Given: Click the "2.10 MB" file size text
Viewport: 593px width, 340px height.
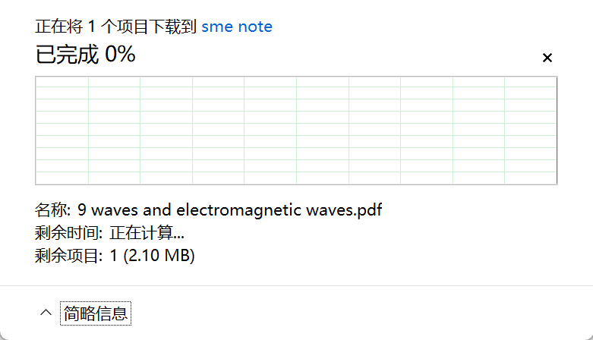Looking at the screenshot, I should pos(159,256).
